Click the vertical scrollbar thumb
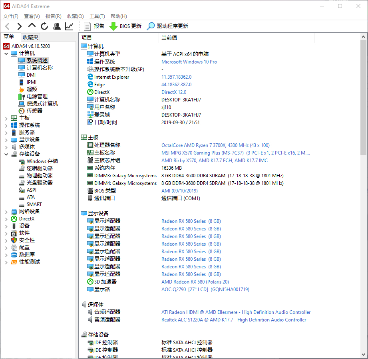The height and width of the screenshot is (359, 368). click(x=363, y=97)
